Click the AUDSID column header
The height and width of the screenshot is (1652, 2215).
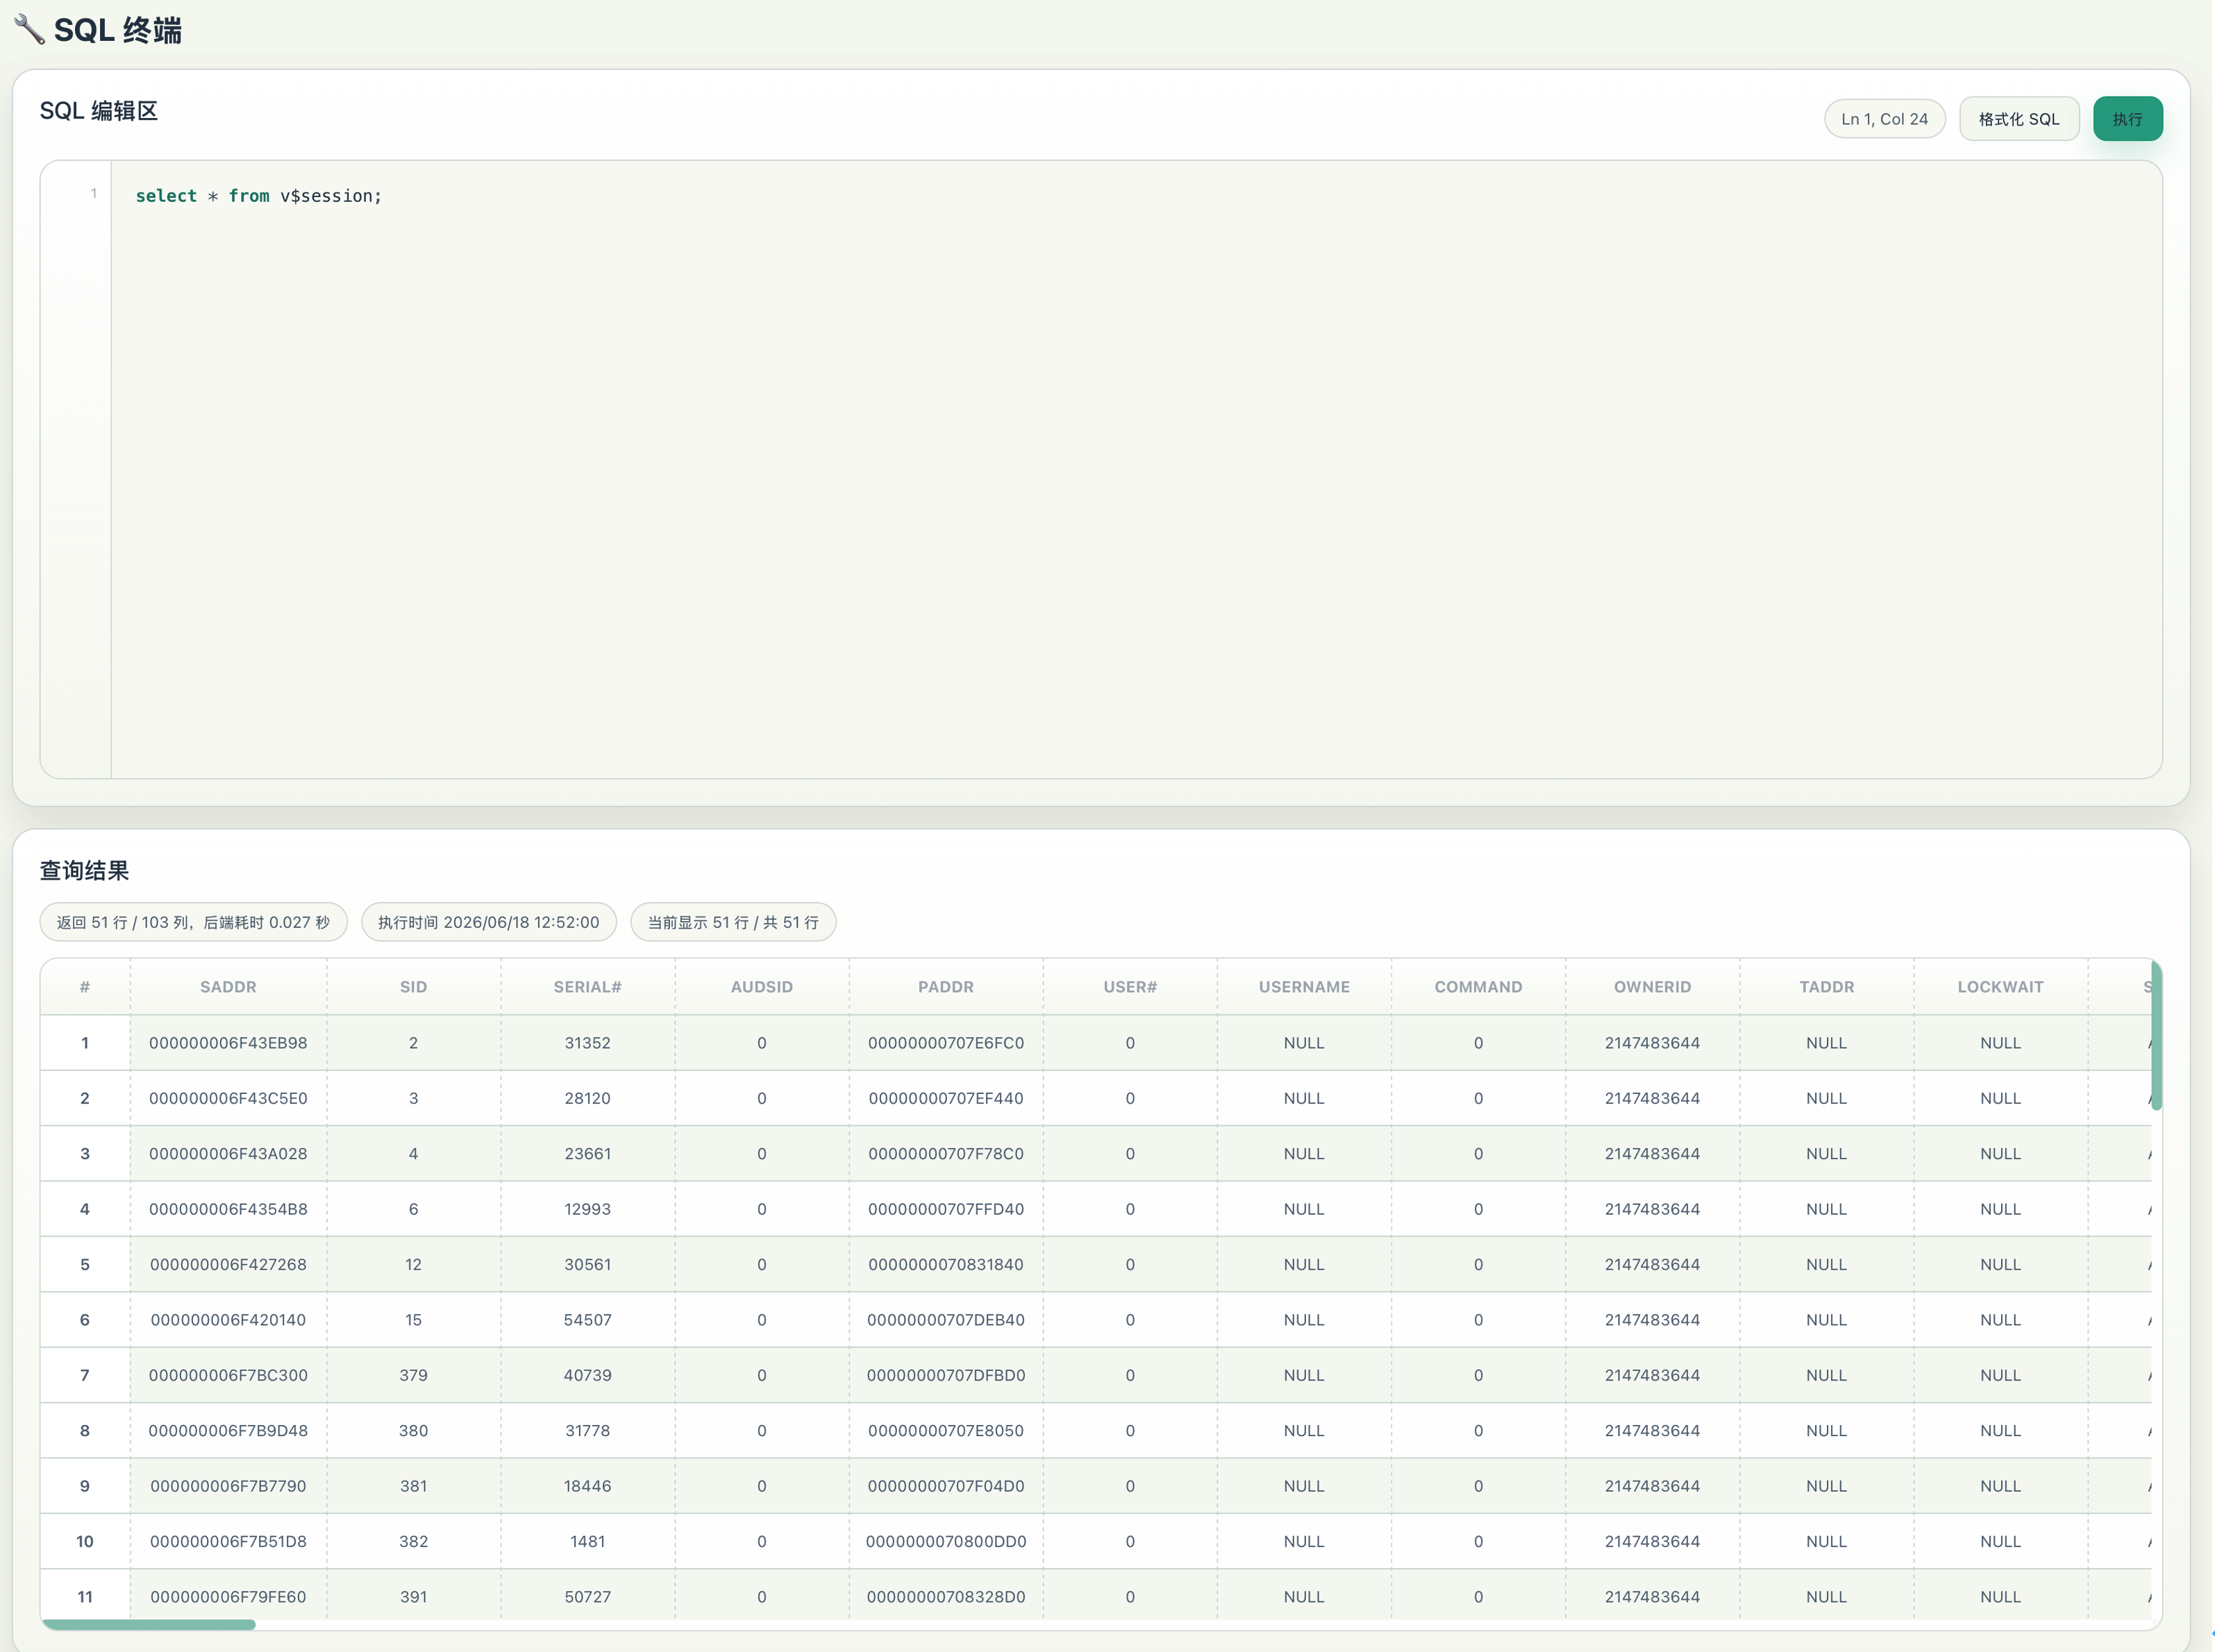(761, 987)
